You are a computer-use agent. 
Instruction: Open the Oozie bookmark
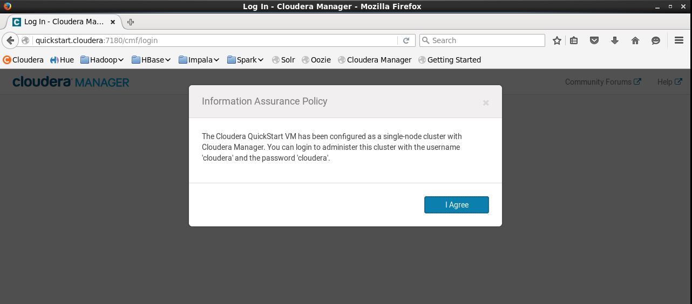click(316, 60)
